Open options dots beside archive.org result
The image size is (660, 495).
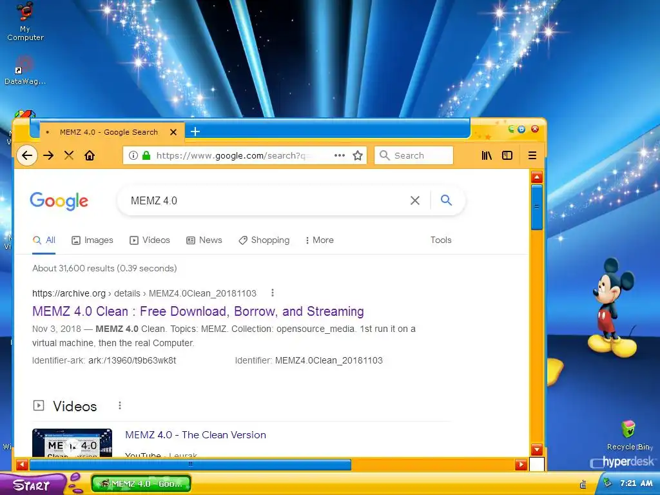[273, 293]
